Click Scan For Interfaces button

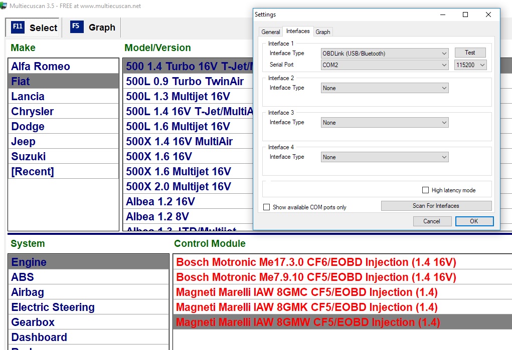[436, 206]
